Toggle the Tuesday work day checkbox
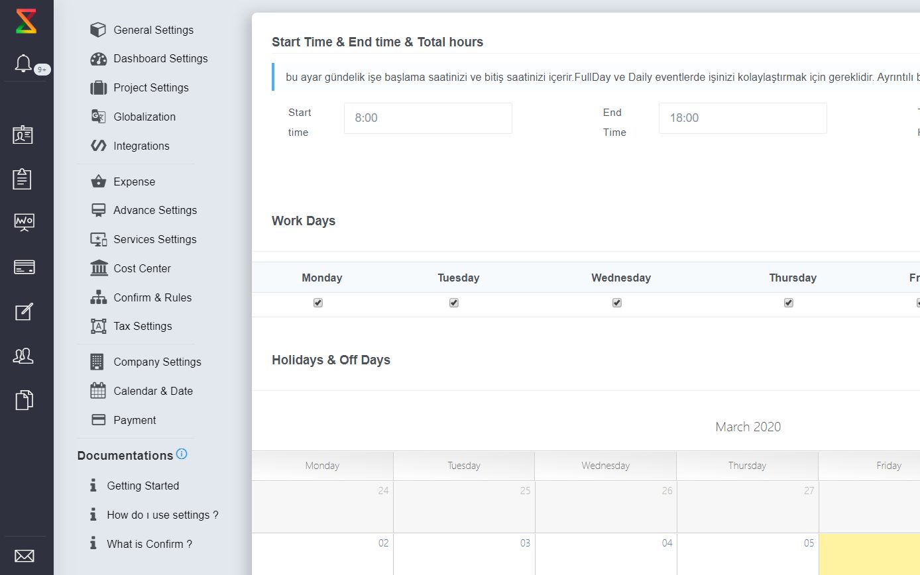 (x=454, y=303)
